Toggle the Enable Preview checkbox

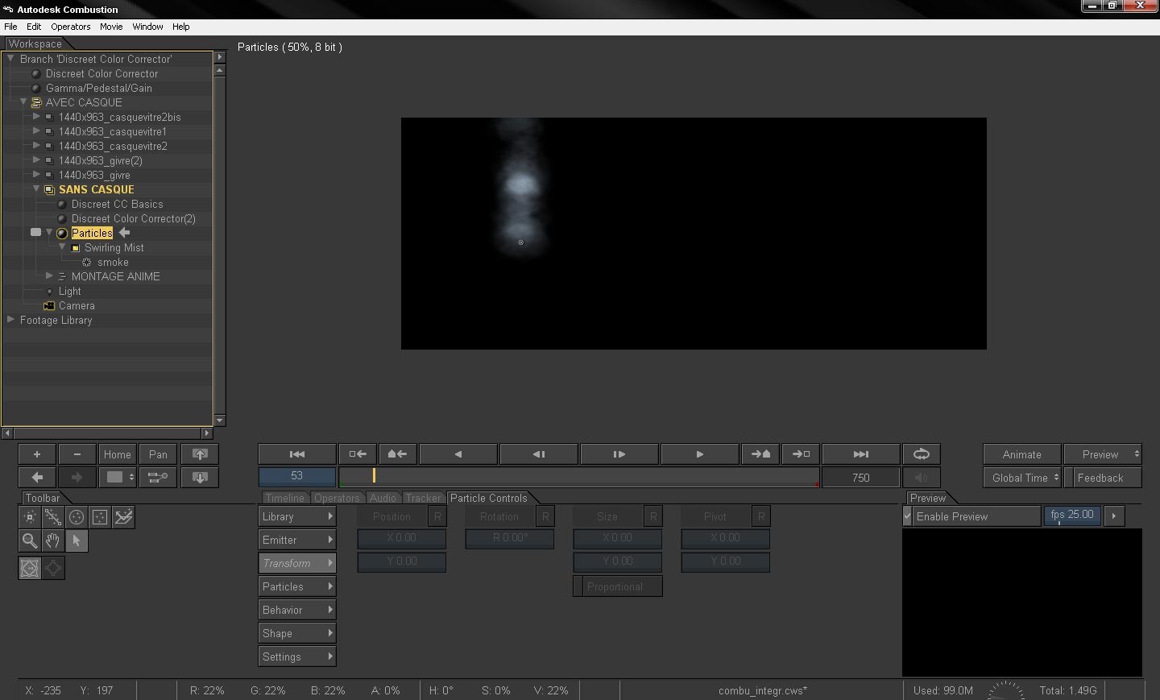pyautogui.click(x=908, y=516)
